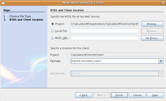The image size is (166, 101).
Task: Close the dialog with the X icon
Action: pyautogui.click(x=163, y=3)
